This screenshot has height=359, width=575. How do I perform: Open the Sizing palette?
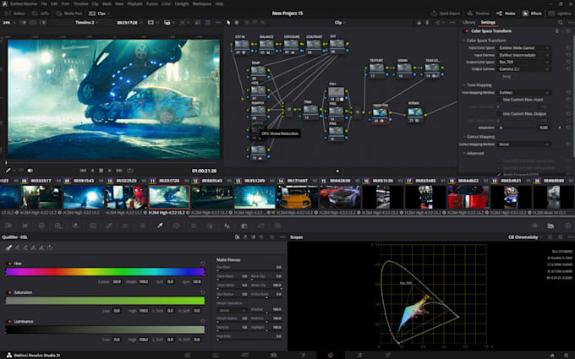tap(260, 226)
